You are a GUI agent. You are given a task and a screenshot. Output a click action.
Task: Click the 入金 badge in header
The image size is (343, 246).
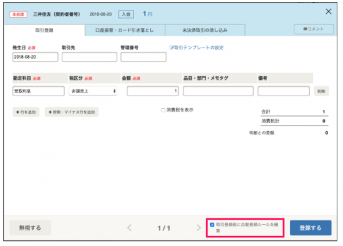tap(126, 14)
